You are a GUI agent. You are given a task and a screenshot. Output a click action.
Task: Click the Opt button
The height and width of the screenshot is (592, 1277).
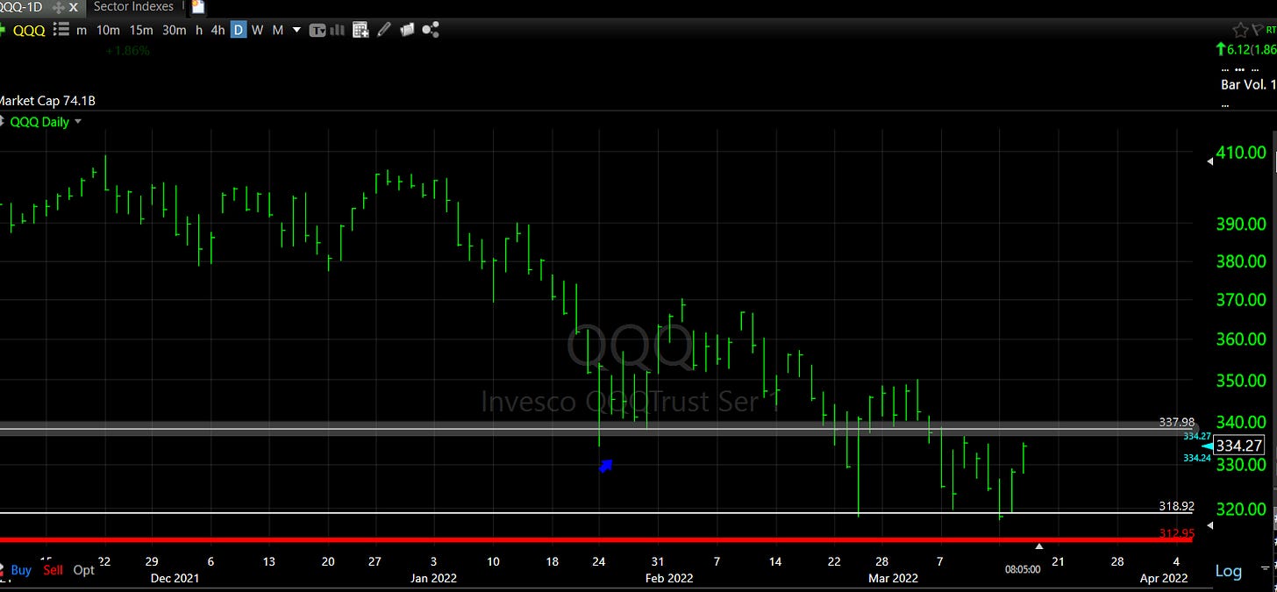[83, 570]
